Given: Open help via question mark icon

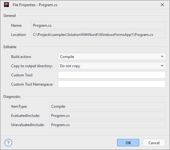Looking at the screenshot, I should [x=8, y=143].
